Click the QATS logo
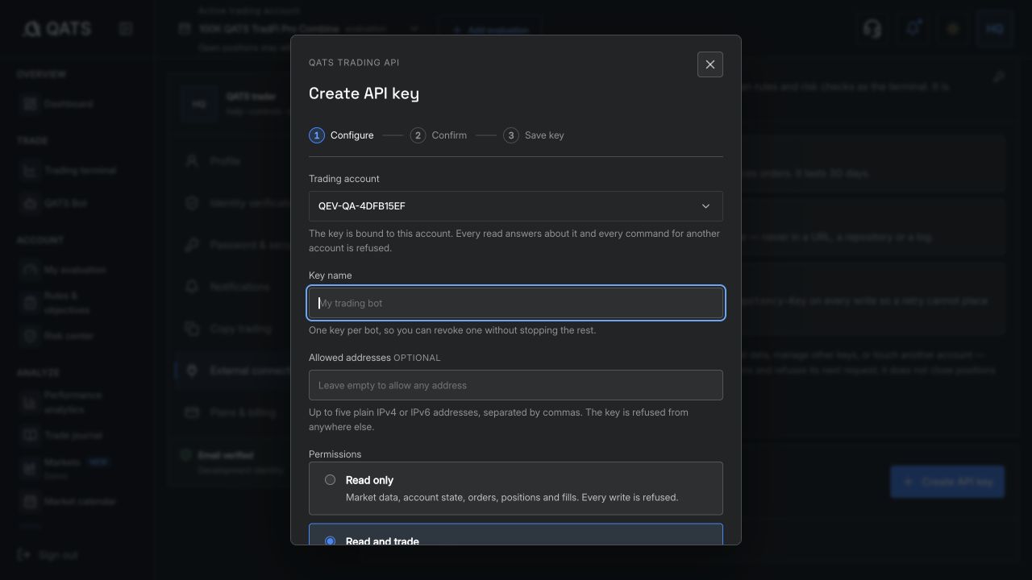1032x580 pixels. [57, 29]
